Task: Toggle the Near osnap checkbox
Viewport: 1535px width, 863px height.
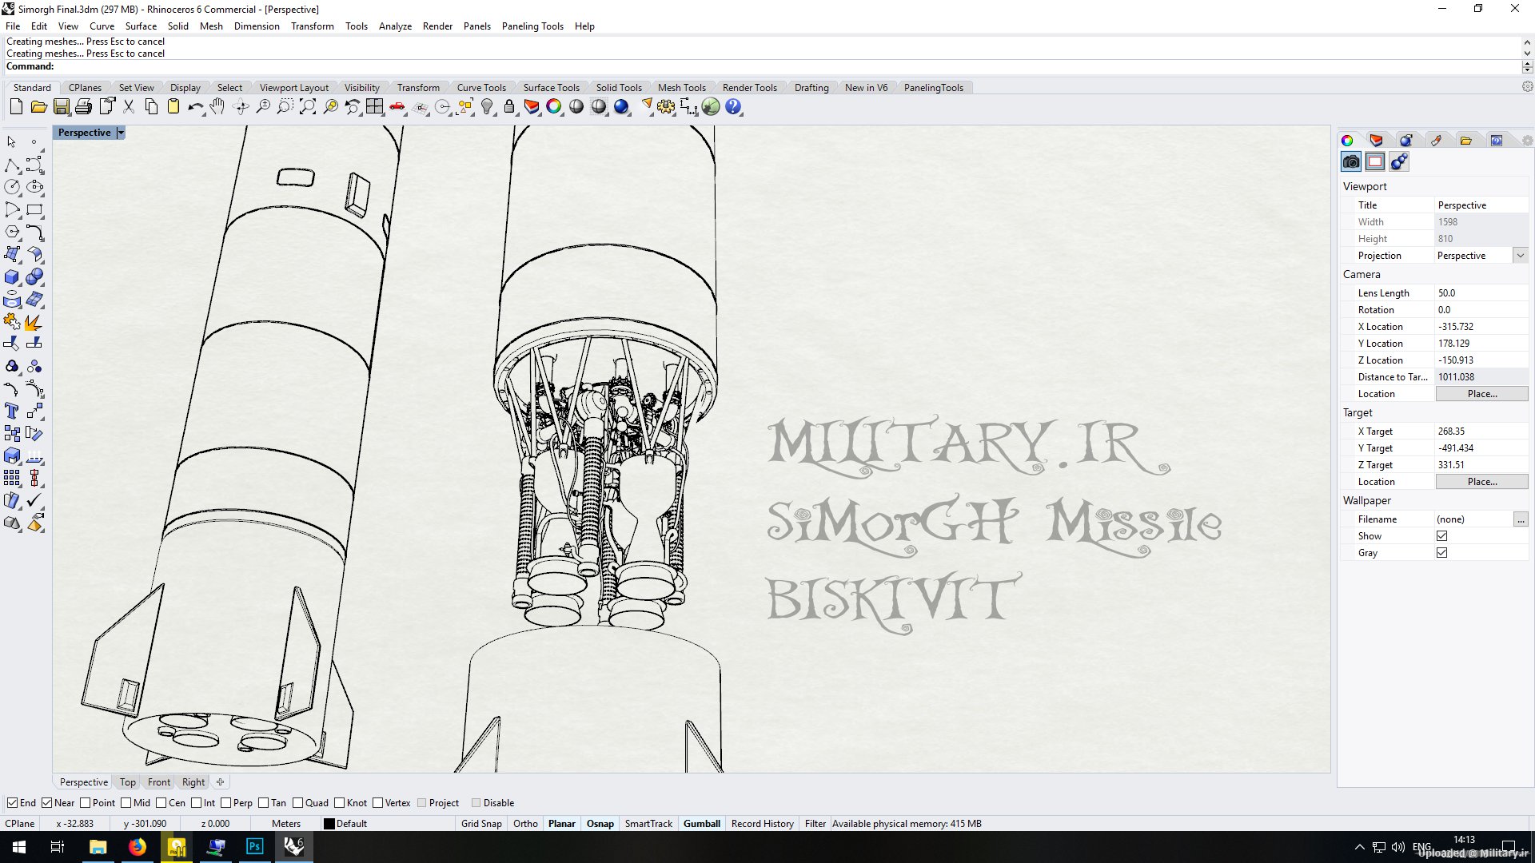Action: [47, 803]
